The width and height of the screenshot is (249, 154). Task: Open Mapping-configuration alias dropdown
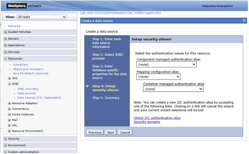point(158,77)
